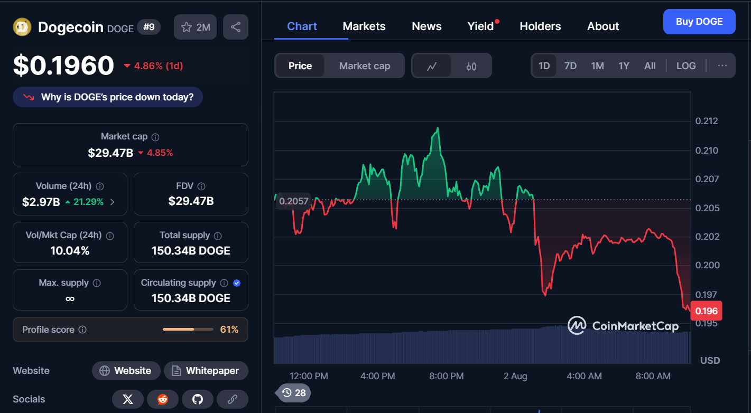The height and width of the screenshot is (413, 751).
Task: Open the FDV info icon
Action: (x=201, y=186)
